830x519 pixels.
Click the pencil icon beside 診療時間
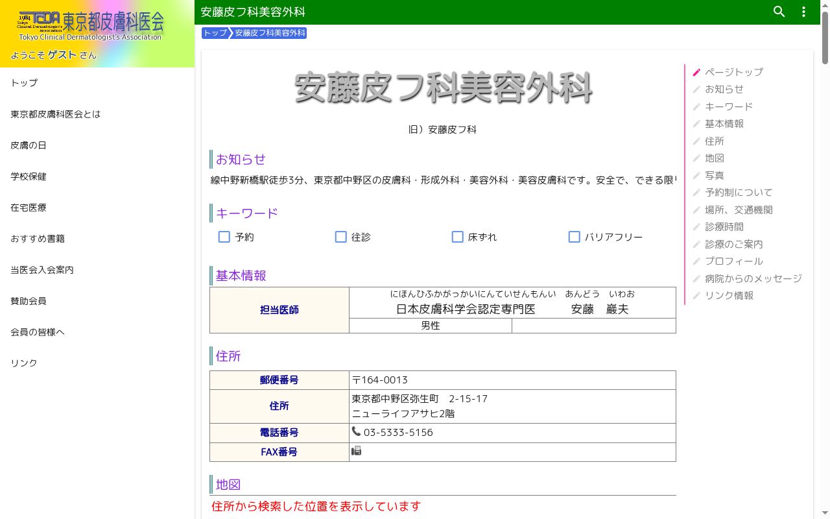pos(697,227)
